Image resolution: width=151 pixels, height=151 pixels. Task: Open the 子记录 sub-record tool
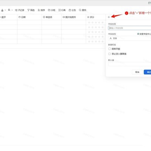click(20, 10)
